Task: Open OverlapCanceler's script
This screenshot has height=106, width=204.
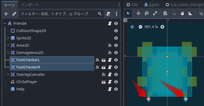Action: point(110,74)
